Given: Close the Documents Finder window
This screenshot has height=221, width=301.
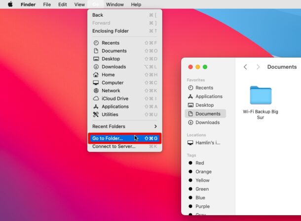Looking at the screenshot, I should [x=190, y=67].
